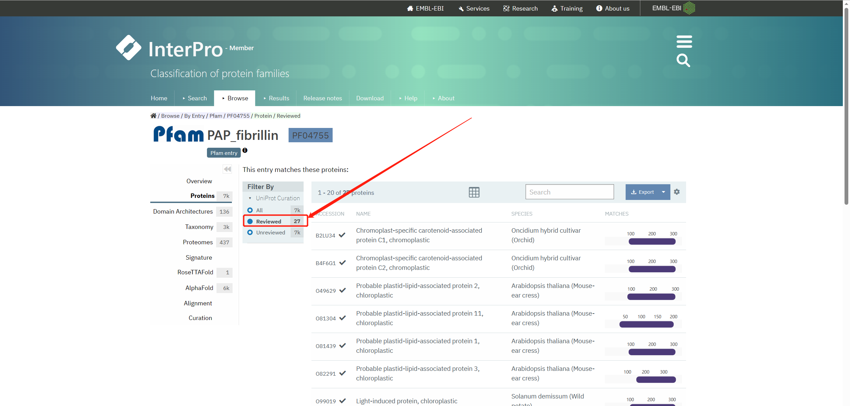Open the Release notes tab
The image size is (850, 406).
tap(322, 98)
